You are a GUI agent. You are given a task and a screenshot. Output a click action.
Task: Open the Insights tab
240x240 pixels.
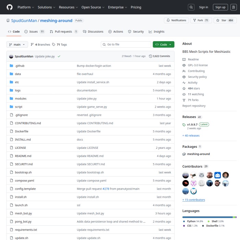click(156, 32)
